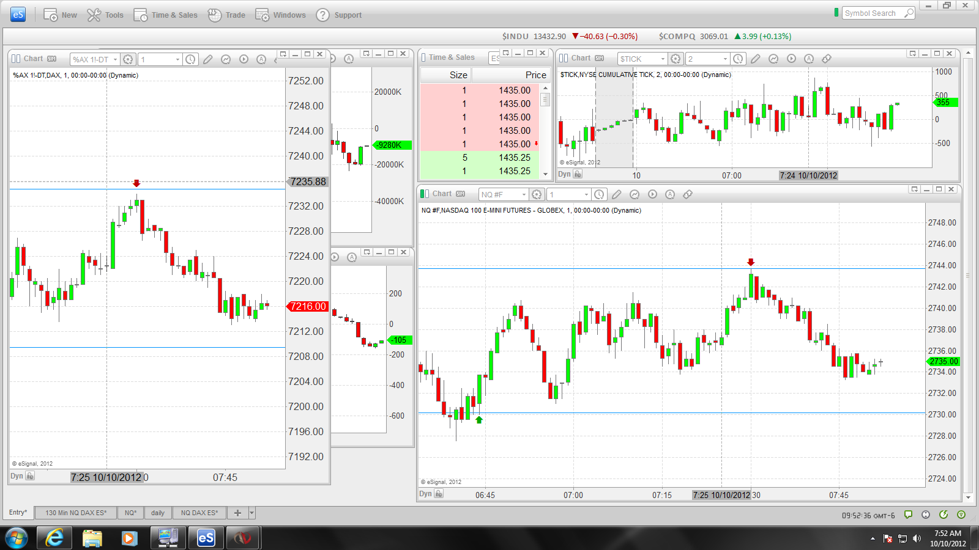Open the eSignal application logo menu
Image resolution: width=979 pixels, height=550 pixels.
point(18,15)
